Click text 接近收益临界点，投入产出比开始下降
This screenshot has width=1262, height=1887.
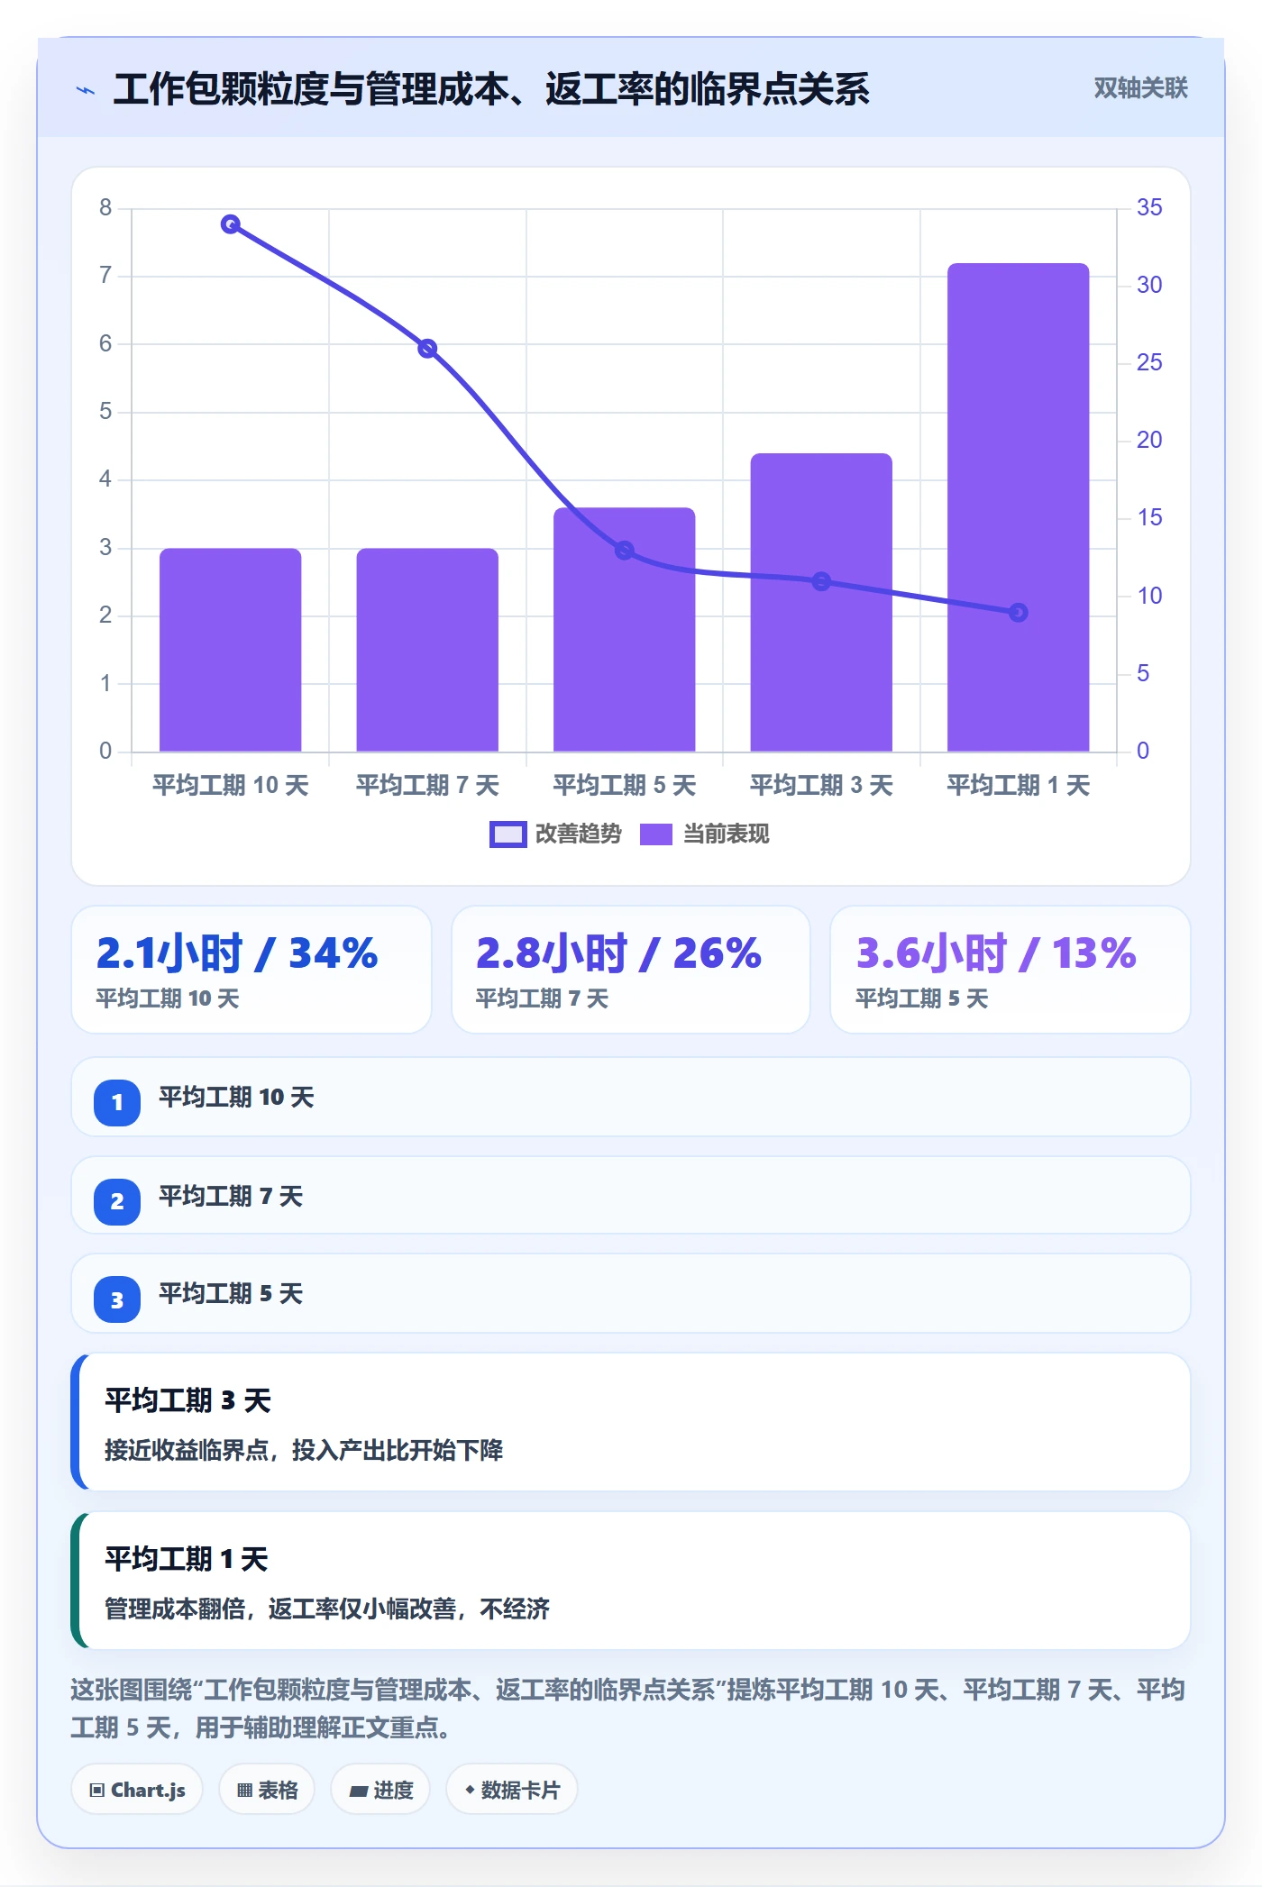(304, 1450)
